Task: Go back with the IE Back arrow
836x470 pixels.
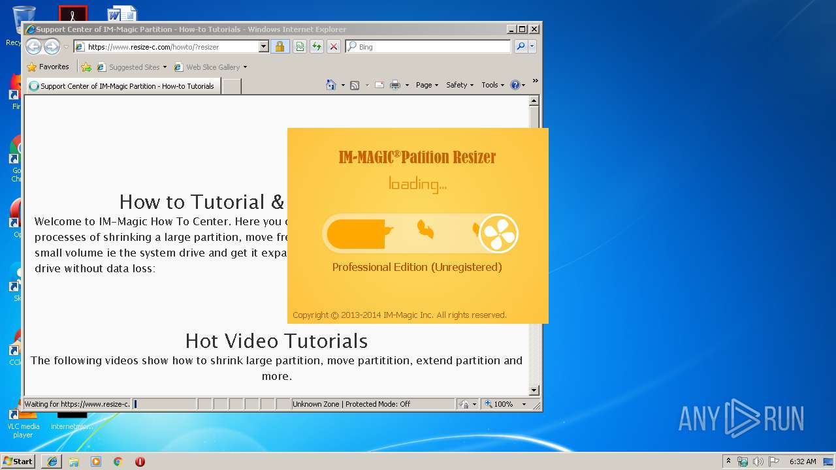Action: click(33, 46)
